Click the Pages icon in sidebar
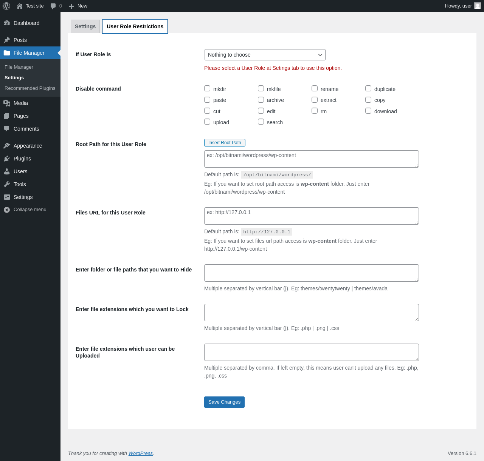 pyautogui.click(x=7, y=116)
